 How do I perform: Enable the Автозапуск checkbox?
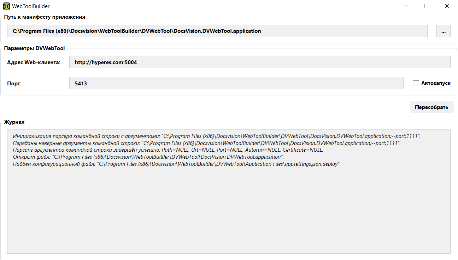pyautogui.click(x=416, y=83)
